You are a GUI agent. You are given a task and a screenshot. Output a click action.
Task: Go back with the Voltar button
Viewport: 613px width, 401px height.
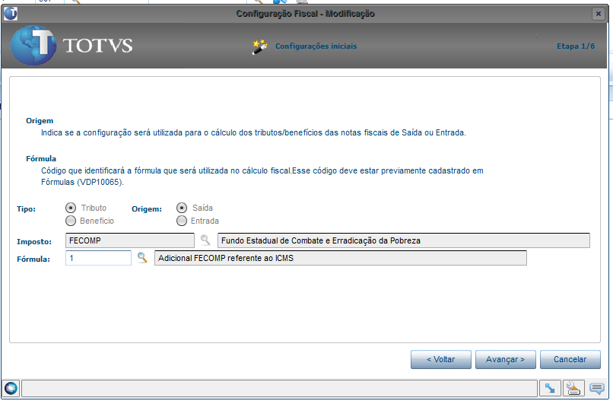click(x=441, y=359)
